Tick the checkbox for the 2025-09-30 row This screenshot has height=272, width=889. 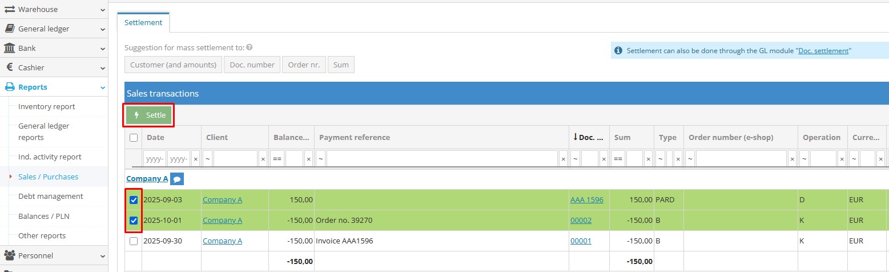(x=134, y=241)
